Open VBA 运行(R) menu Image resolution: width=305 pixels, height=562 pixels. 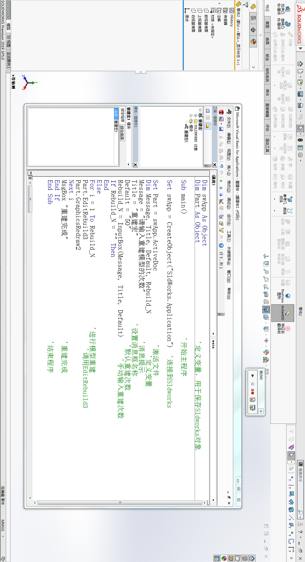coord(229,220)
